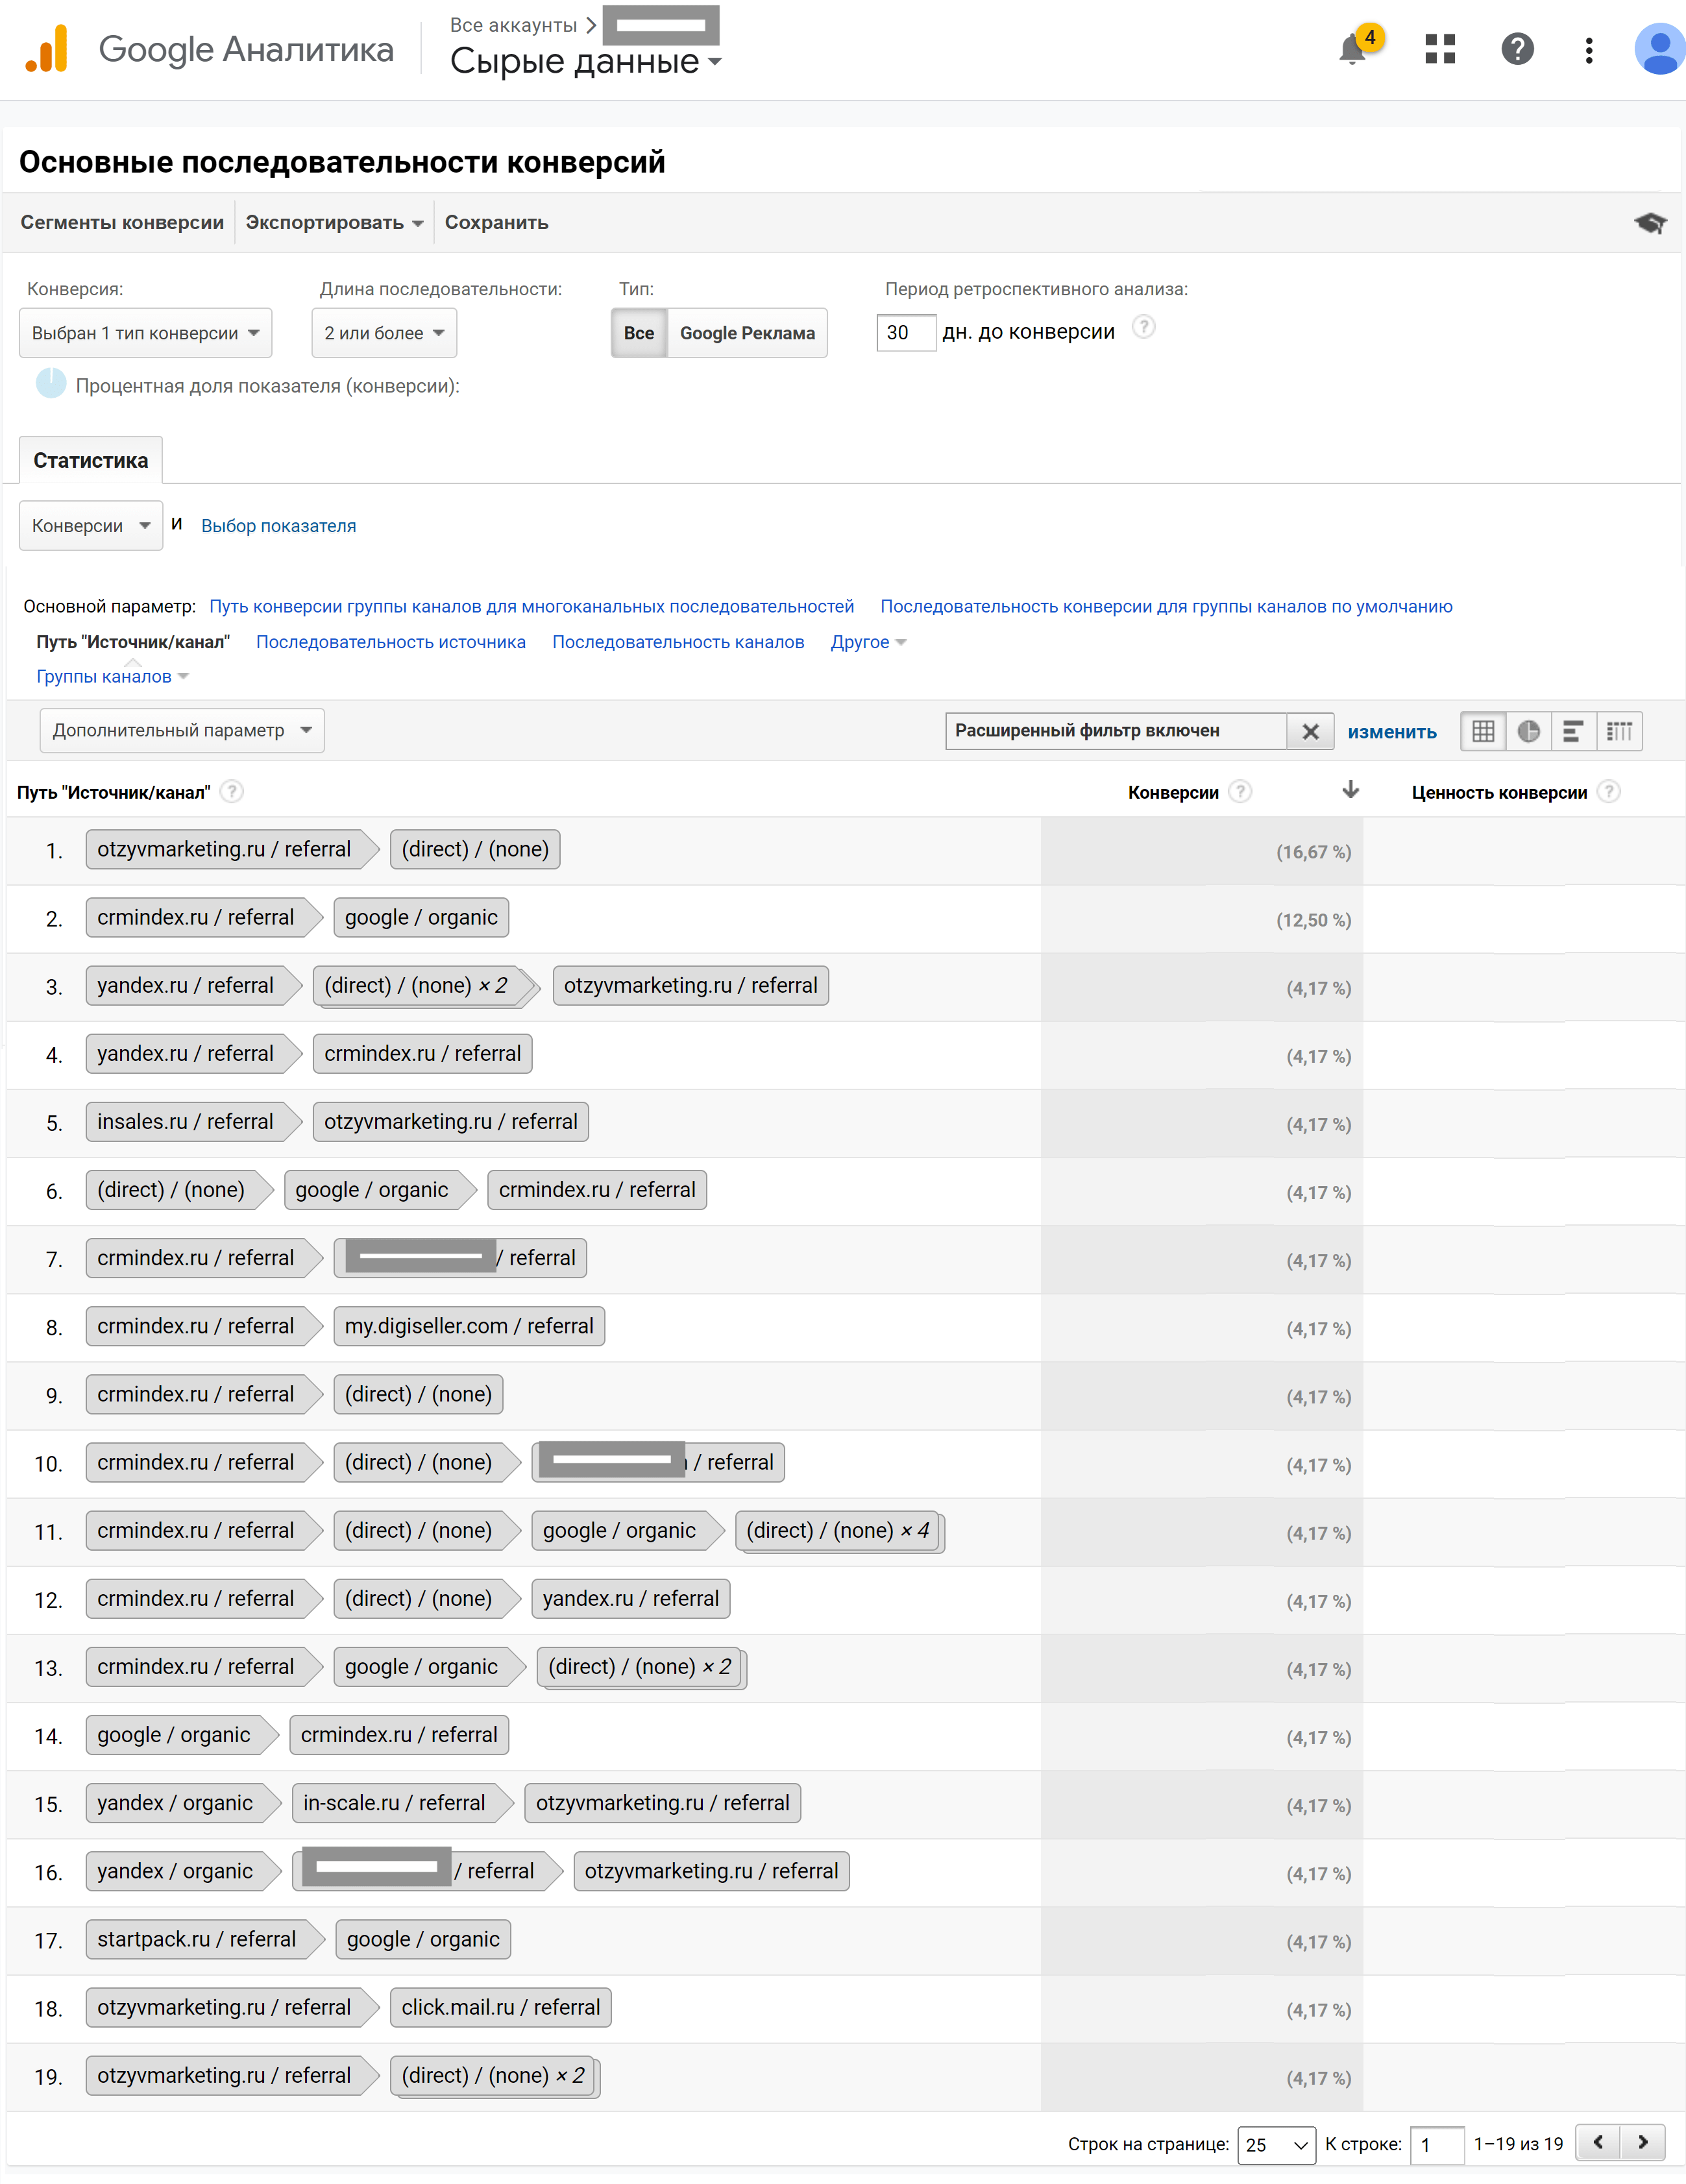This screenshot has width=1686, height=2184.
Task: Open the graduation cap education icon
Action: pos(1649,223)
